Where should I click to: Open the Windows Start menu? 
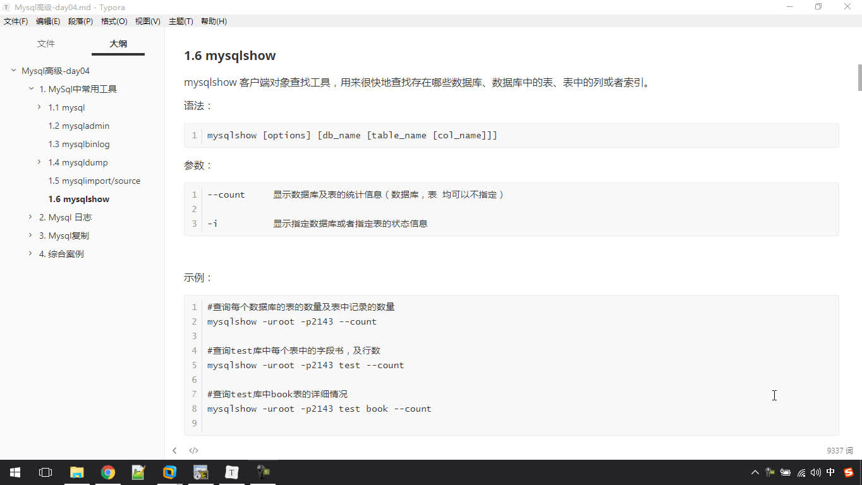coord(15,472)
